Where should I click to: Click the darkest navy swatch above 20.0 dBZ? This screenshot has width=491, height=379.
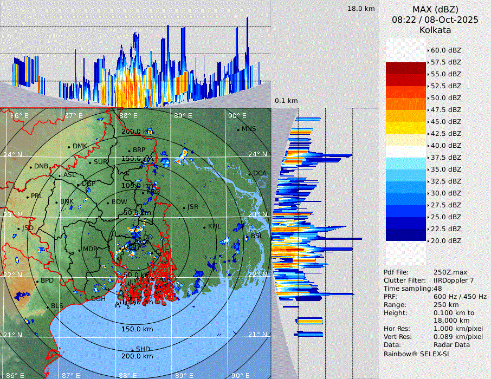pyautogui.click(x=406, y=234)
